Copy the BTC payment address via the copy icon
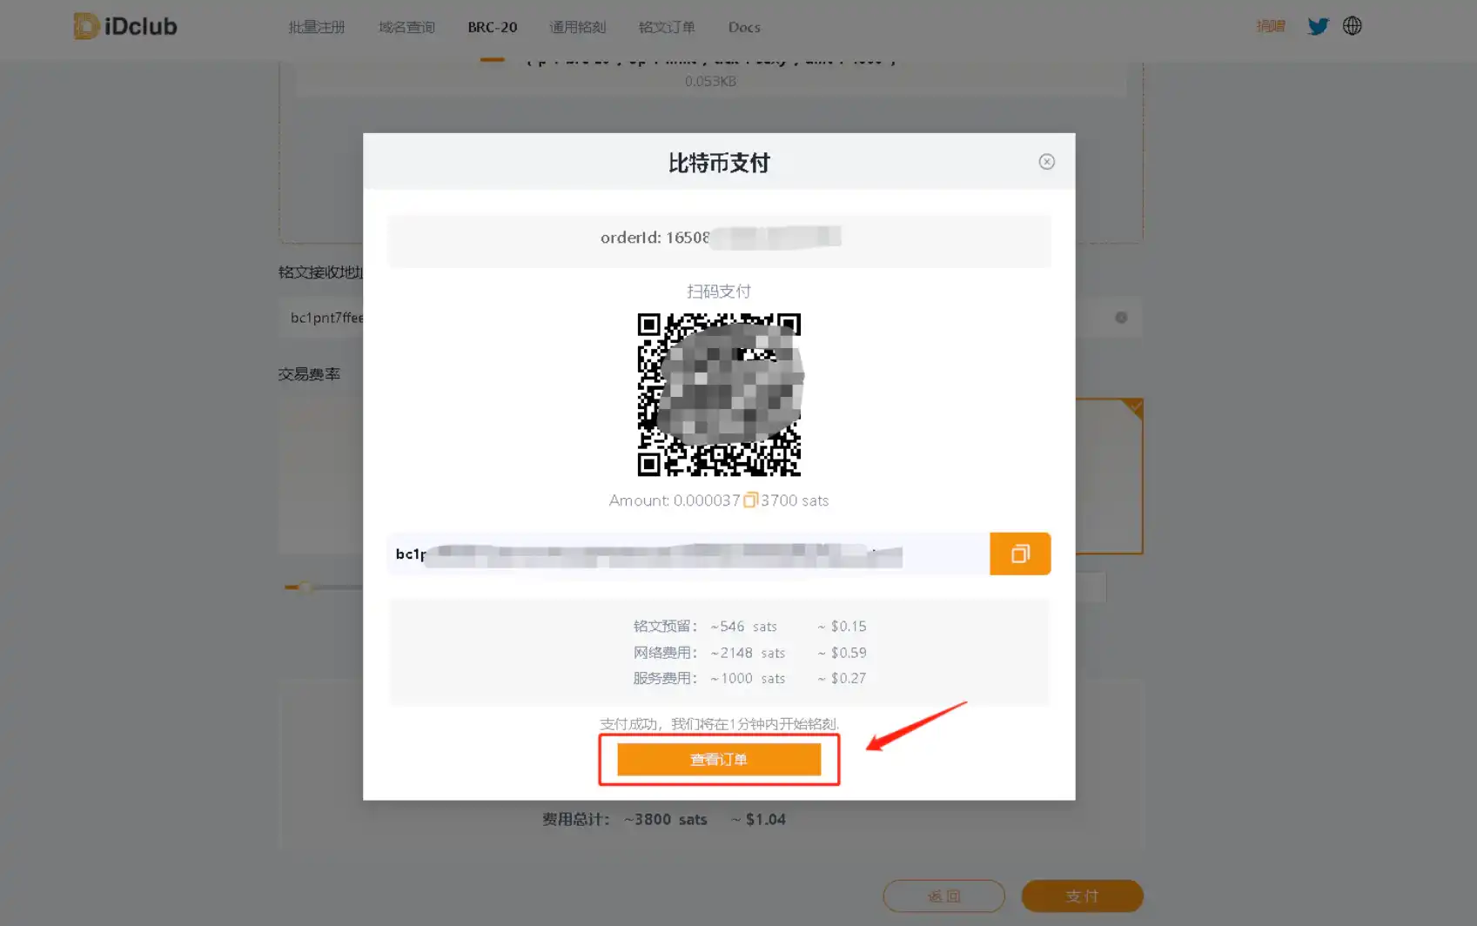The height and width of the screenshot is (926, 1477). [1020, 554]
